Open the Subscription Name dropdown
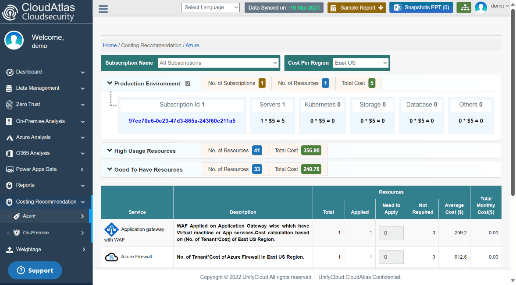The width and height of the screenshot is (516, 285). point(218,63)
